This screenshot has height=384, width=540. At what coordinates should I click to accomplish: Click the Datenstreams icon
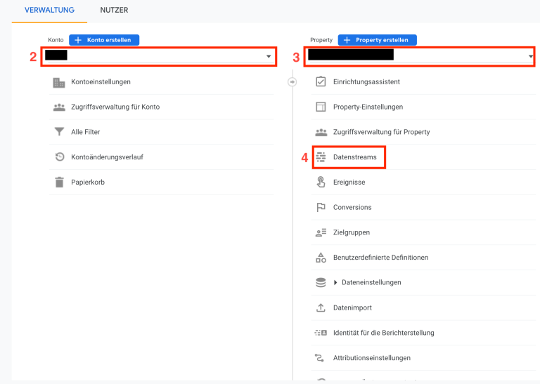[321, 157]
